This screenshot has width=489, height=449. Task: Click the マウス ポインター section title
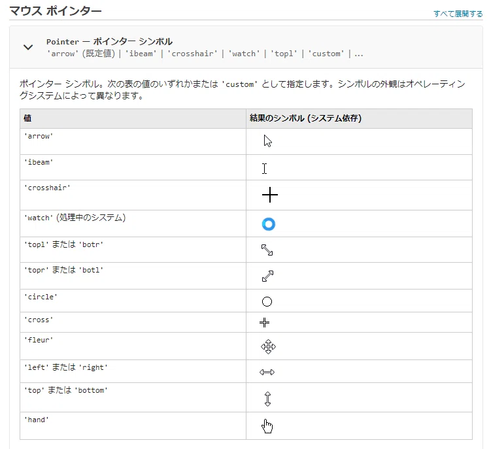point(56,11)
